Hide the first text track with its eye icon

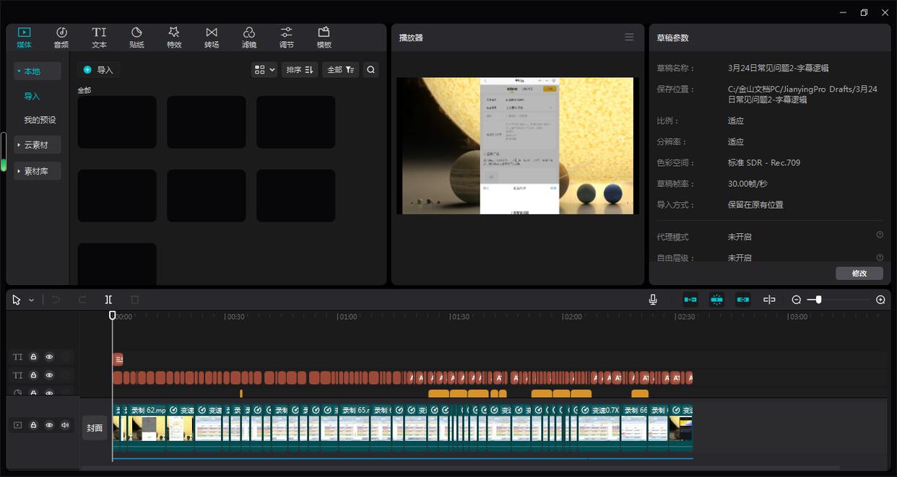point(49,356)
